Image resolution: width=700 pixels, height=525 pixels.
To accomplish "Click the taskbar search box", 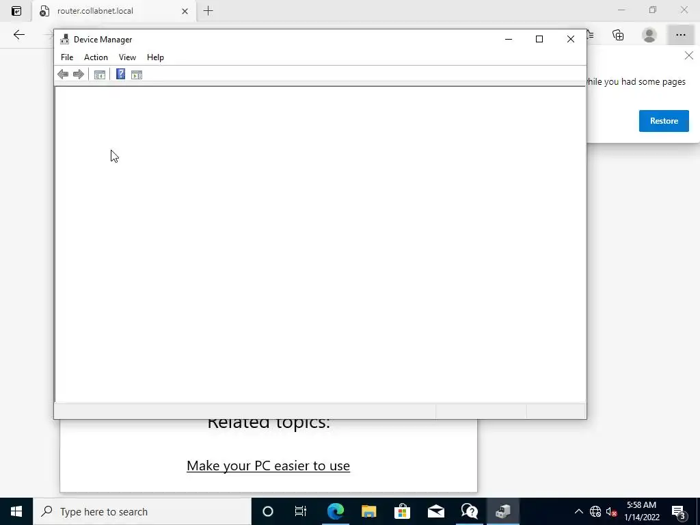I will [x=142, y=511].
